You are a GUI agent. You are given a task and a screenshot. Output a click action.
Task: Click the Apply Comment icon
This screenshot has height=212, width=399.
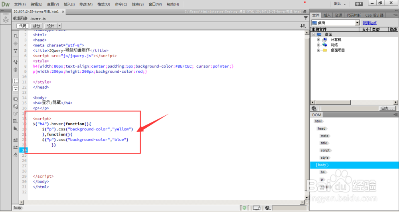pos(16,99)
